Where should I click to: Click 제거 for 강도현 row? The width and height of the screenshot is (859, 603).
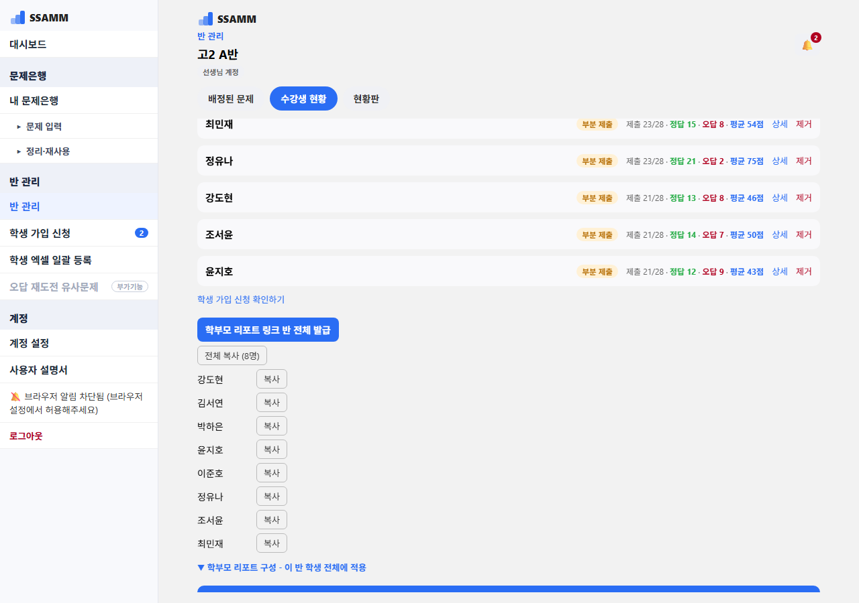pyautogui.click(x=804, y=198)
